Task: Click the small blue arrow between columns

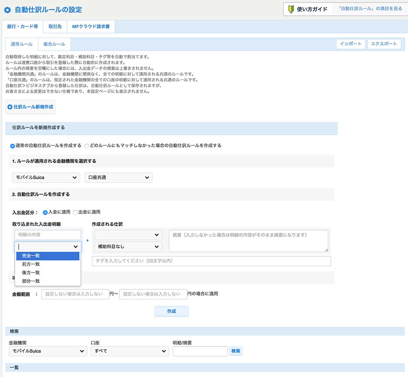Action: point(87,240)
